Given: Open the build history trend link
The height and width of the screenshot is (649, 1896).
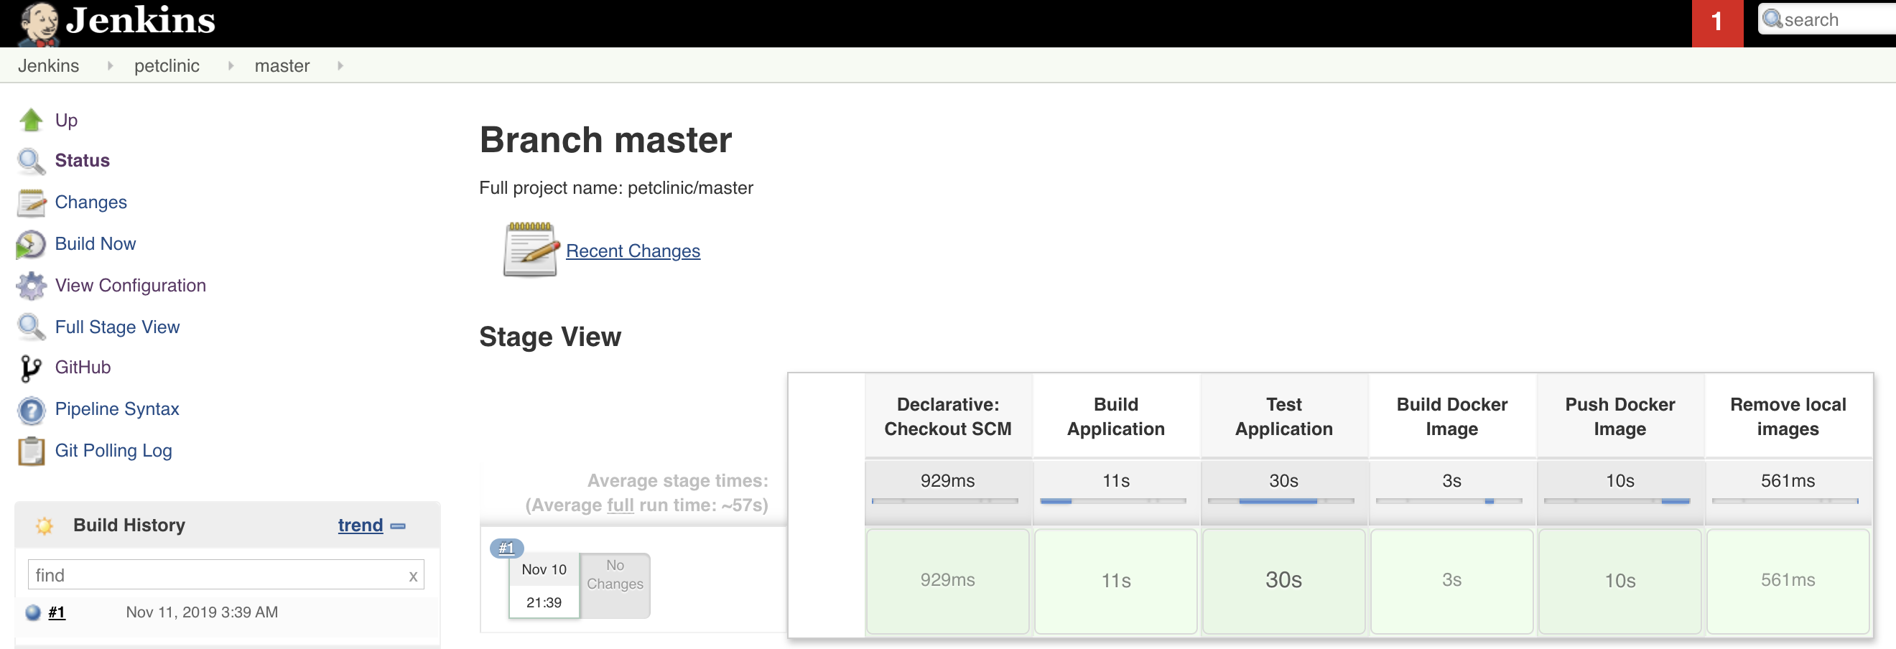Looking at the screenshot, I should tap(361, 525).
